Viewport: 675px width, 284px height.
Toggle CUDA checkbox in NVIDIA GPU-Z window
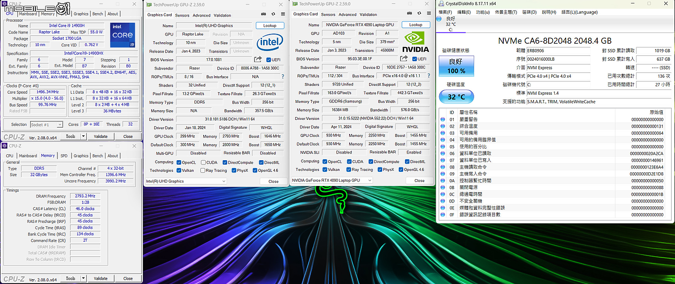click(348, 161)
